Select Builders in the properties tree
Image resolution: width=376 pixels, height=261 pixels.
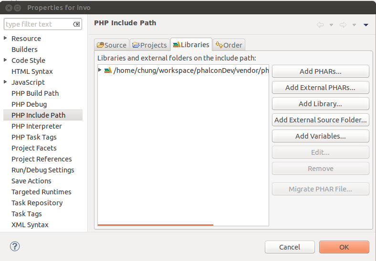pyautogui.click(x=24, y=50)
